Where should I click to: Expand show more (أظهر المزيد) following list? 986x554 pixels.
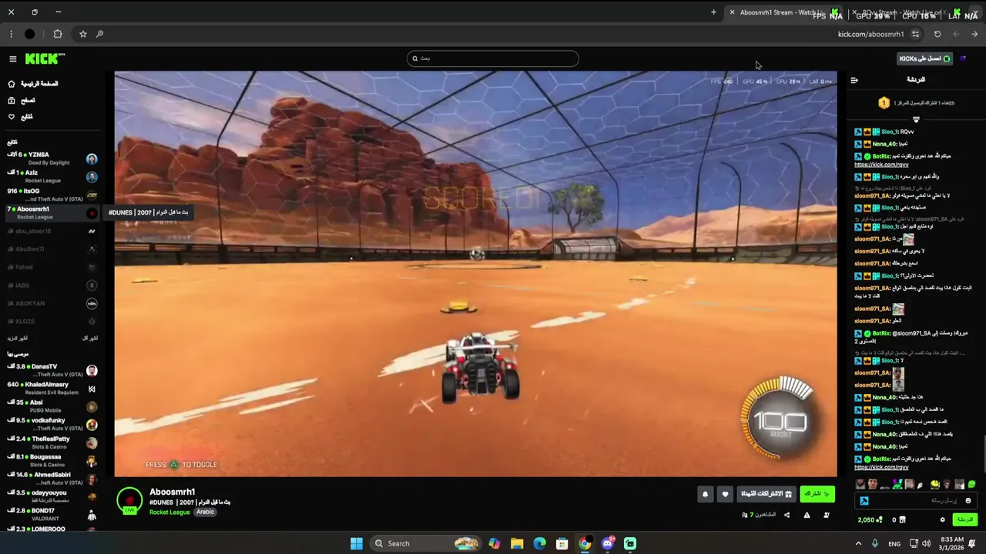coord(18,339)
